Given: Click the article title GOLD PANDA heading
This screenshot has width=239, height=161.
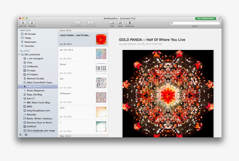Looking at the screenshot, I should (152, 40).
